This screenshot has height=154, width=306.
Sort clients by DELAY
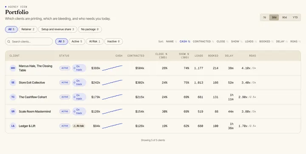tap(282, 41)
